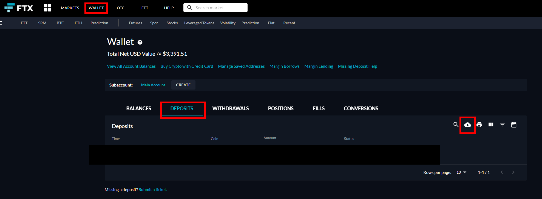Open Recent markets category
This screenshot has width=542, height=199.
coord(289,23)
